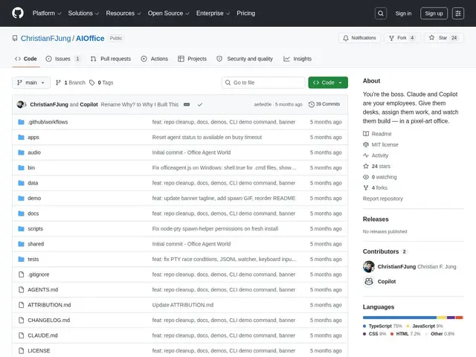Screen dimensions: 476x357
Task: Open the CLAUDE.md file
Action: coord(42,335)
